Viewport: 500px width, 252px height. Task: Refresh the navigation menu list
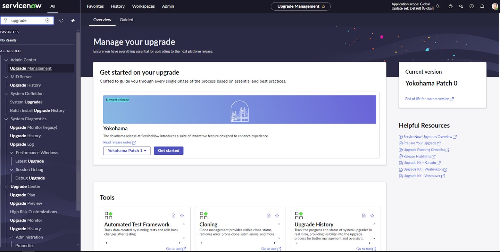click(61, 20)
